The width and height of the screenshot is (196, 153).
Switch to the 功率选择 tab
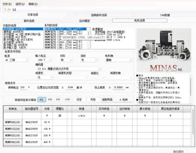(x=33, y=15)
